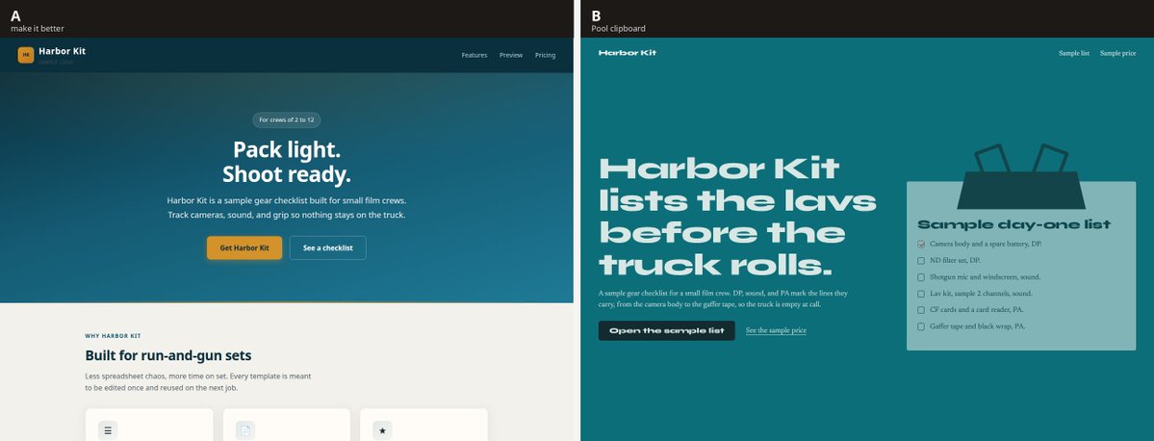Tick CF cards and a card reader checkbox
Image resolution: width=1154 pixels, height=441 pixels.
921,310
